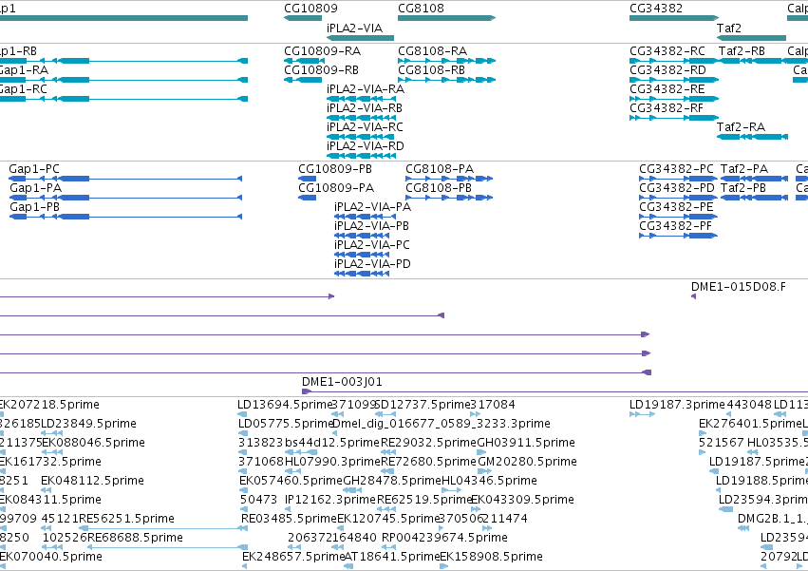Click the iPLA2-VIA gene bar

click(360, 38)
